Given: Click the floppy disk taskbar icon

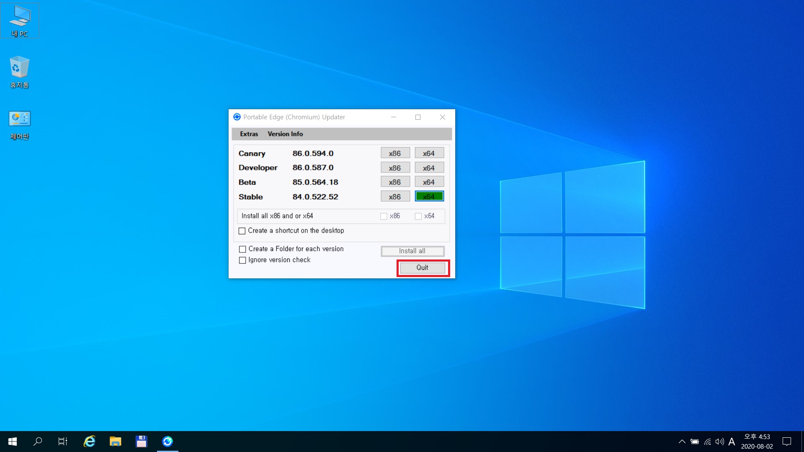Looking at the screenshot, I should click(x=142, y=442).
